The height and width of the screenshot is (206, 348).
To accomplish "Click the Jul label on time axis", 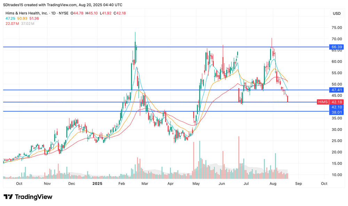I will (246, 183).
